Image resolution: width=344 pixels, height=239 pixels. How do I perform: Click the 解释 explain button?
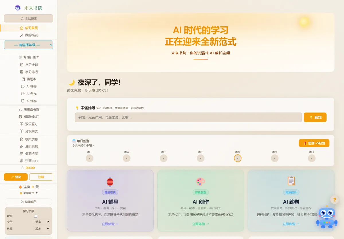(x=315, y=117)
